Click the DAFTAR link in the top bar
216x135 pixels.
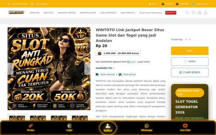click(x=184, y=4)
